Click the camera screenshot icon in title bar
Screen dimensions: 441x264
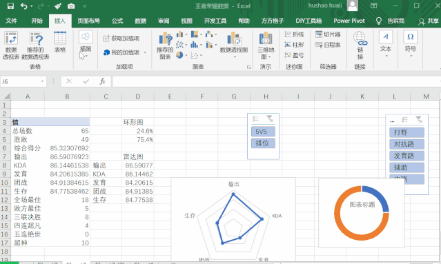71,6
